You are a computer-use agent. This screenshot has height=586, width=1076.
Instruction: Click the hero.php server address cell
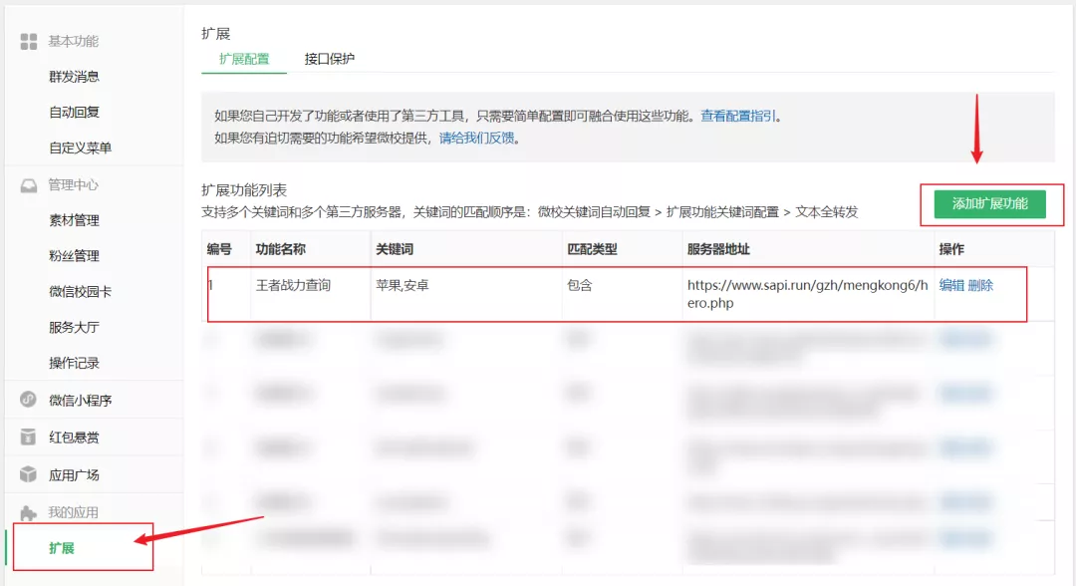click(x=808, y=294)
